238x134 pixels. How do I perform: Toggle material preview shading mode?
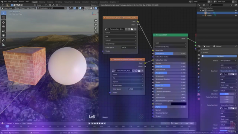point(94,8)
